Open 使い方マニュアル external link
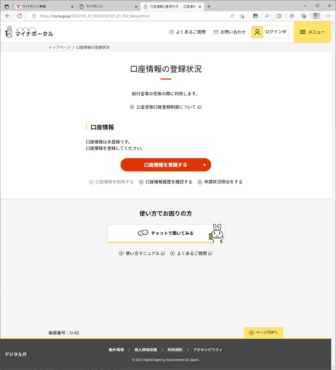 [x=142, y=253]
